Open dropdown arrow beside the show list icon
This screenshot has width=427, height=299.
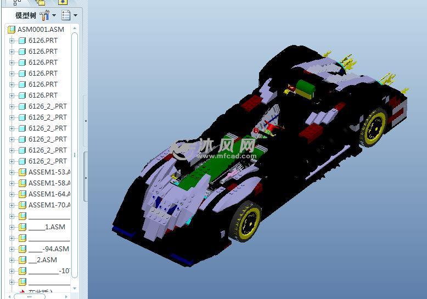[75, 15]
